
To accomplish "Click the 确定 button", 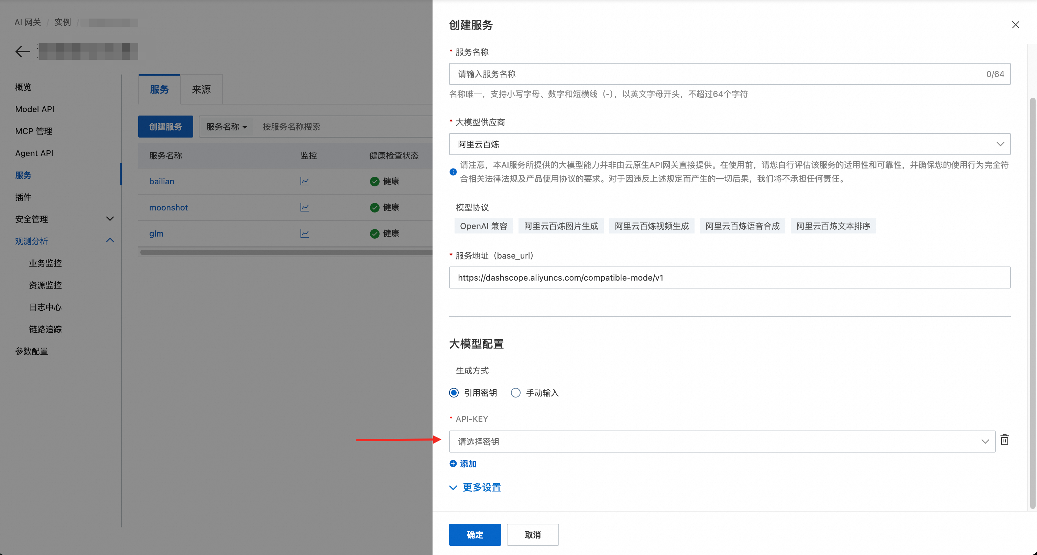I will pyautogui.click(x=474, y=534).
